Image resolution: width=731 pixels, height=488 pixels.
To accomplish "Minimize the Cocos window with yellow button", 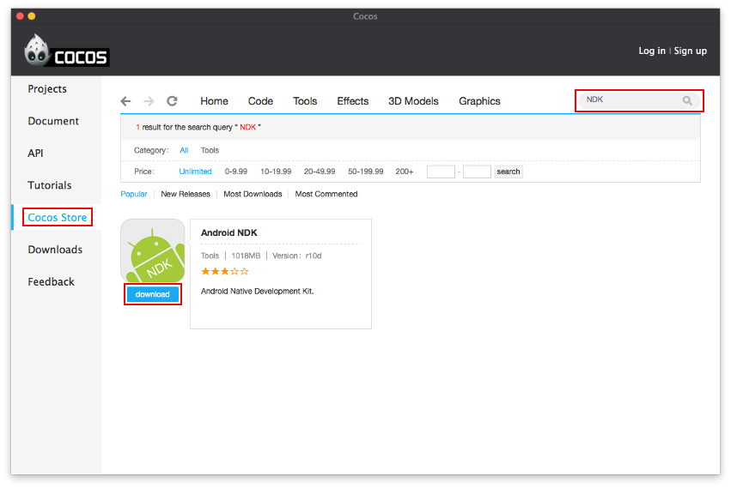I will 32,15.
